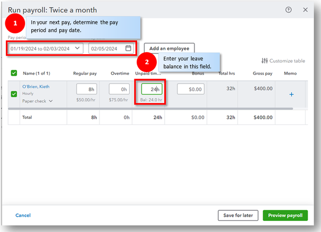Open the help question mark icon
This screenshot has width=321, height=232.
click(289, 10)
